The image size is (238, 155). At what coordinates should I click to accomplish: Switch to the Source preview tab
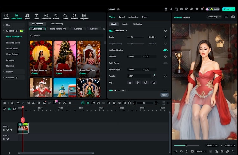pyautogui.click(x=187, y=17)
